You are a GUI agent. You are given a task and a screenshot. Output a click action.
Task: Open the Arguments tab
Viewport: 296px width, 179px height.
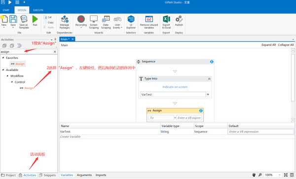(84, 175)
